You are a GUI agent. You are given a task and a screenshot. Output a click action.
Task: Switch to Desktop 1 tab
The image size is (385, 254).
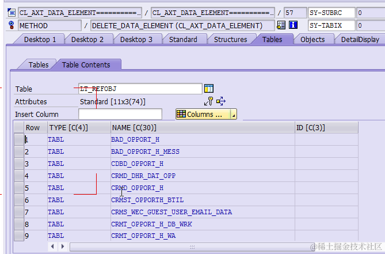coord(40,40)
